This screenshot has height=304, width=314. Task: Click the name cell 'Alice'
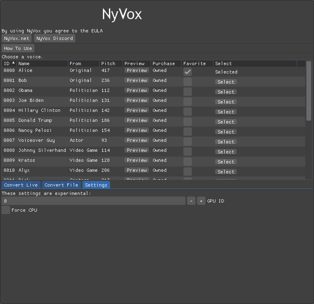(x=26, y=70)
